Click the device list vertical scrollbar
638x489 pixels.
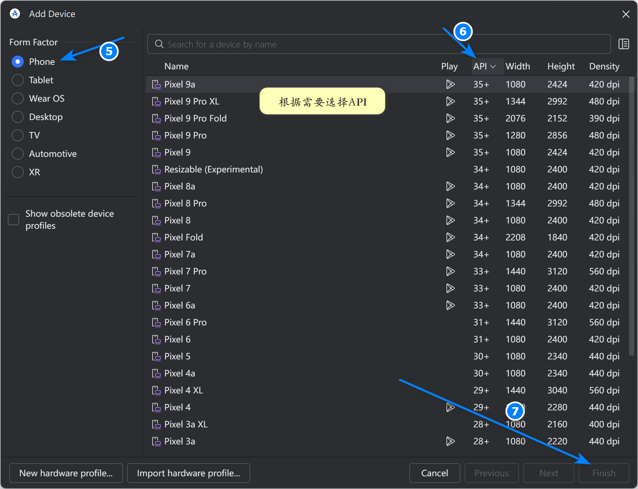(631, 216)
